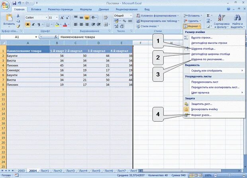Screen dimensions: 247x178
Task: Choose Формат ячеек menu item
Action: click(x=214, y=115)
